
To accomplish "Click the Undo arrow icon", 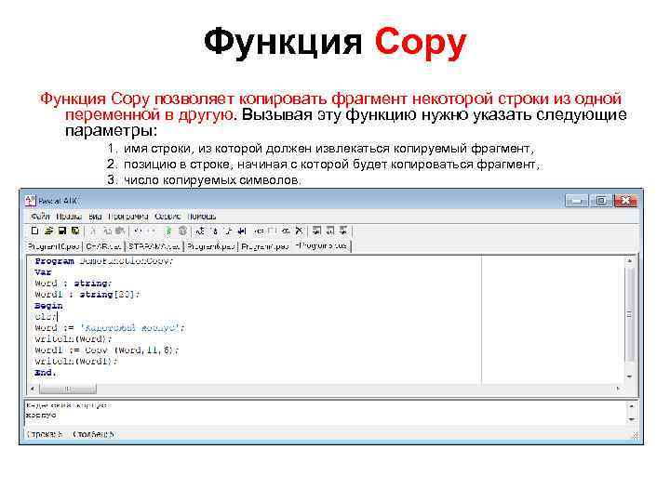I will (138, 231).
